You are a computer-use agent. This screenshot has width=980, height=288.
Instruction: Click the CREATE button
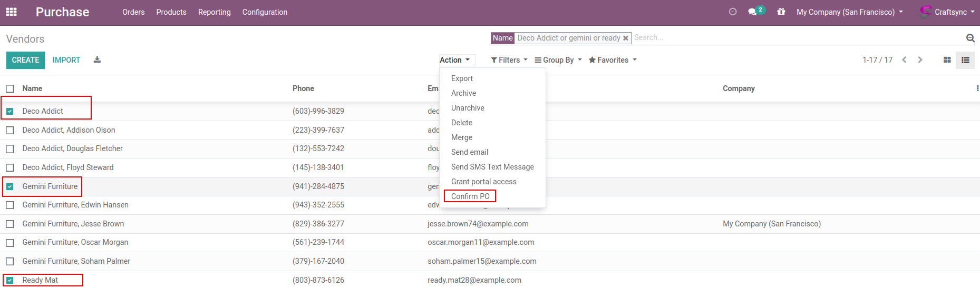coord(25,60)
